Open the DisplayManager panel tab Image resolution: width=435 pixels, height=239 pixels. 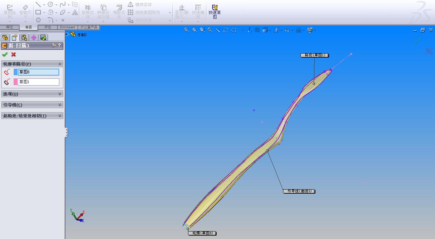point(43,38)
